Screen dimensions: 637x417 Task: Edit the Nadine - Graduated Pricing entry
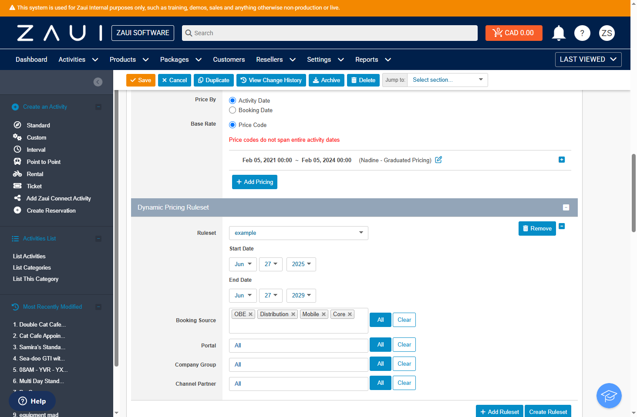coord(438,160)
